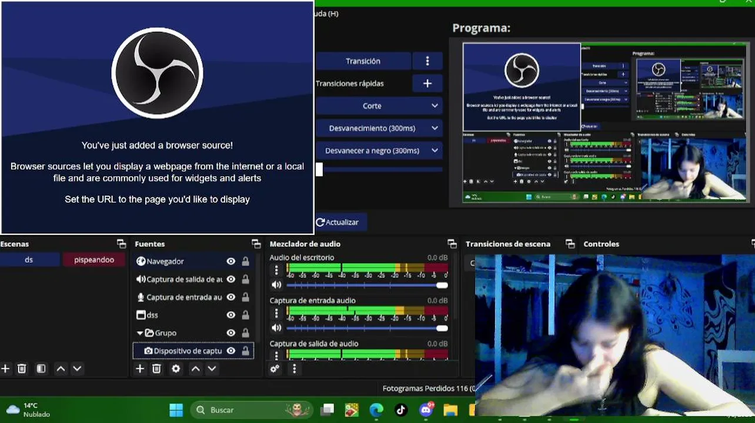Viewport: 755px width, 423px height.
Task: Select the ds scene
Action: click(29, 260)
